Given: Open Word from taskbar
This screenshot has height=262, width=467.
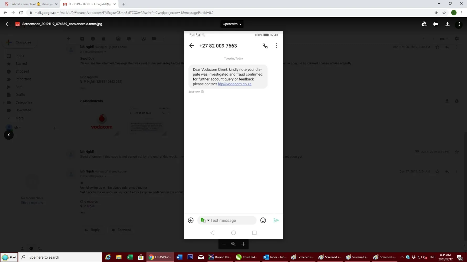Looking at the screenshot, I should [179, 257].
